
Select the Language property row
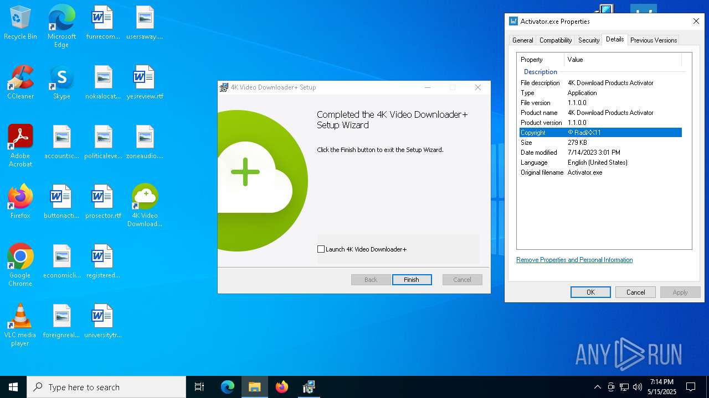coord(600,163)
